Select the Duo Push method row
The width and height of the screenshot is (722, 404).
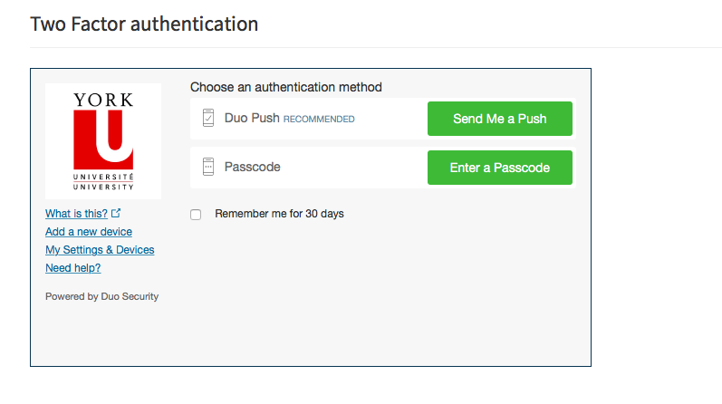(382, 119)
